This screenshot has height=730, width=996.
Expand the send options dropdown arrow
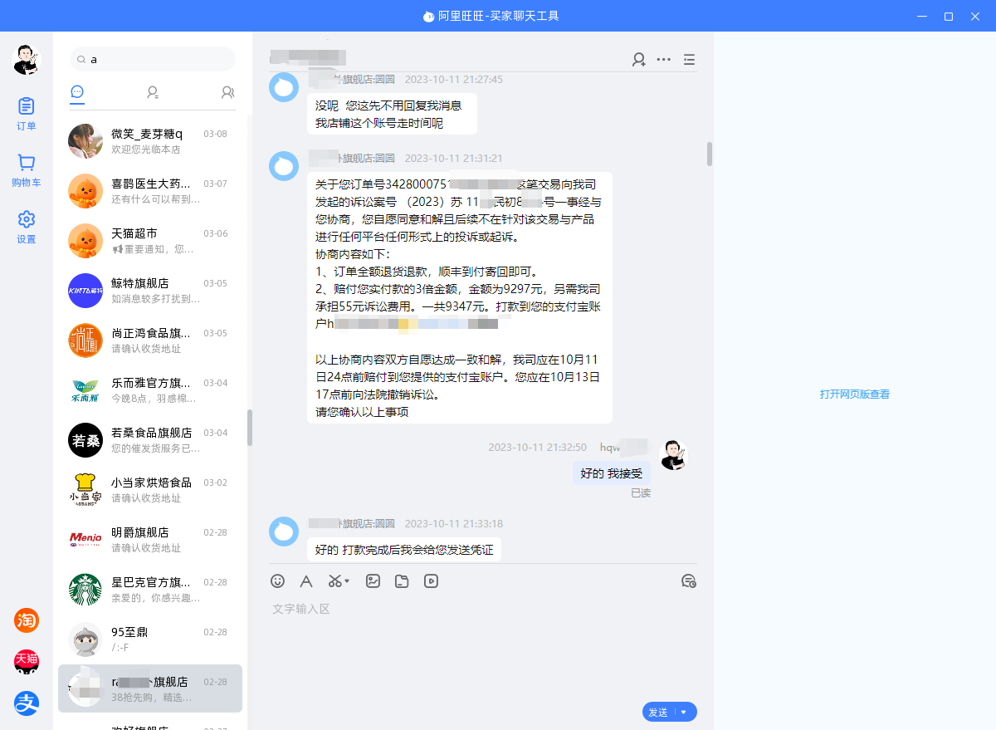pos(684,712)
